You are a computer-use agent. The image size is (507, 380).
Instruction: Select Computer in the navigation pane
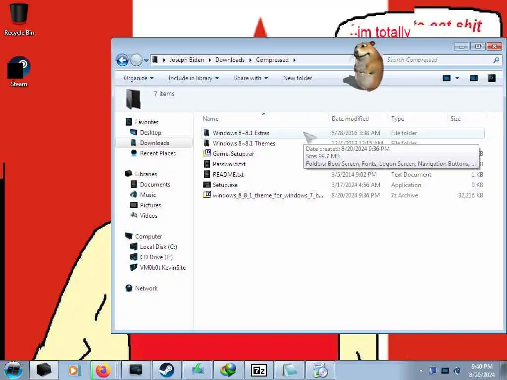click(149, 237)
